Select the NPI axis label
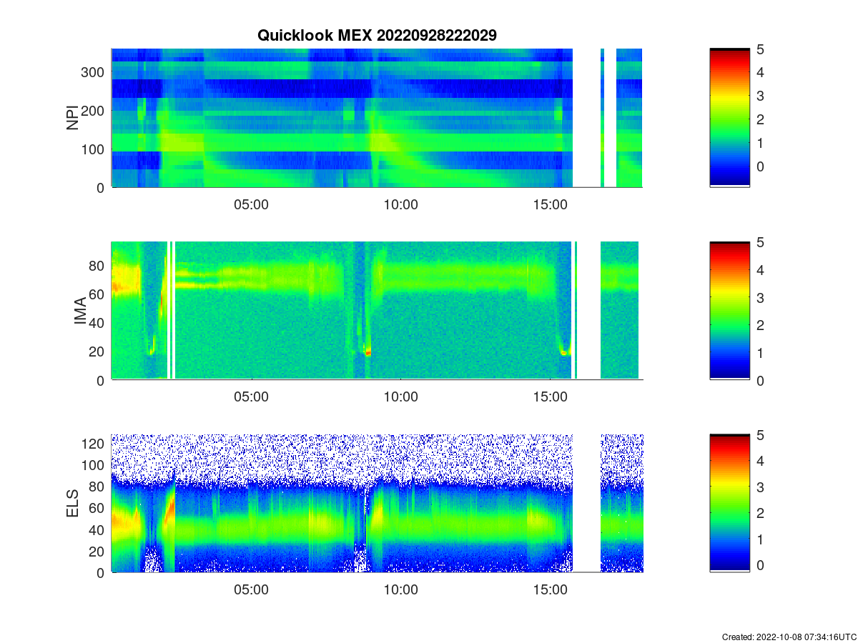Image resolution: width=858 pixels, height=643 pixels. tap(72, 118)
